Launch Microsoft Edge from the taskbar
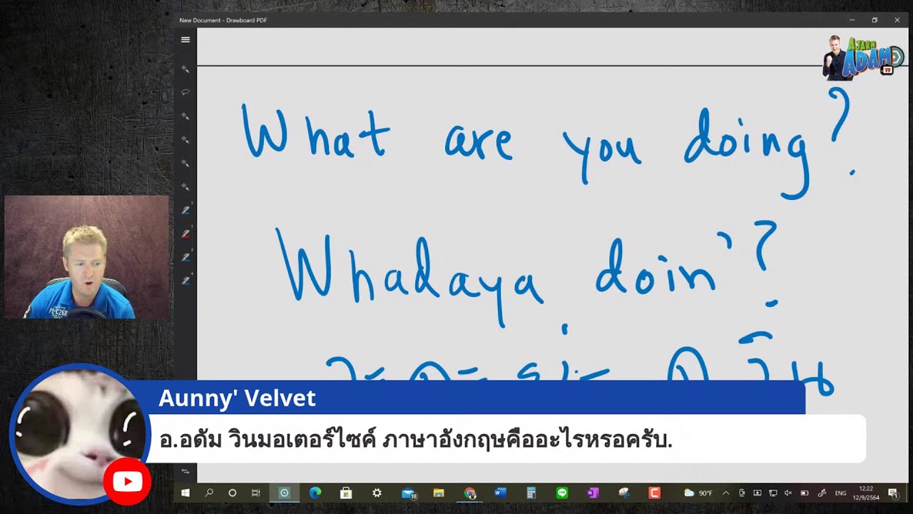Viewport: 913px width, 514px height. coord(315,493)
